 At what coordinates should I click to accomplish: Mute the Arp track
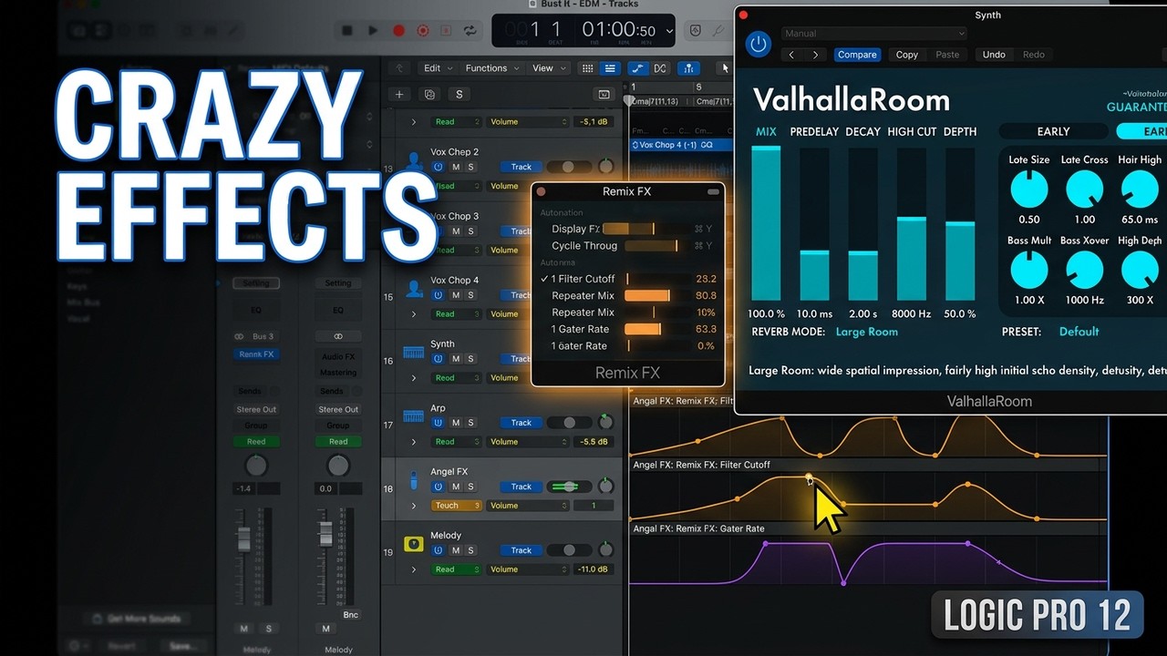[x=456, y=423]
